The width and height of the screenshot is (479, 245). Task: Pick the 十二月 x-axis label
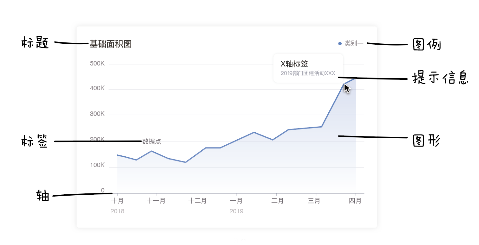pyautogui.click(x=197, y=201)
